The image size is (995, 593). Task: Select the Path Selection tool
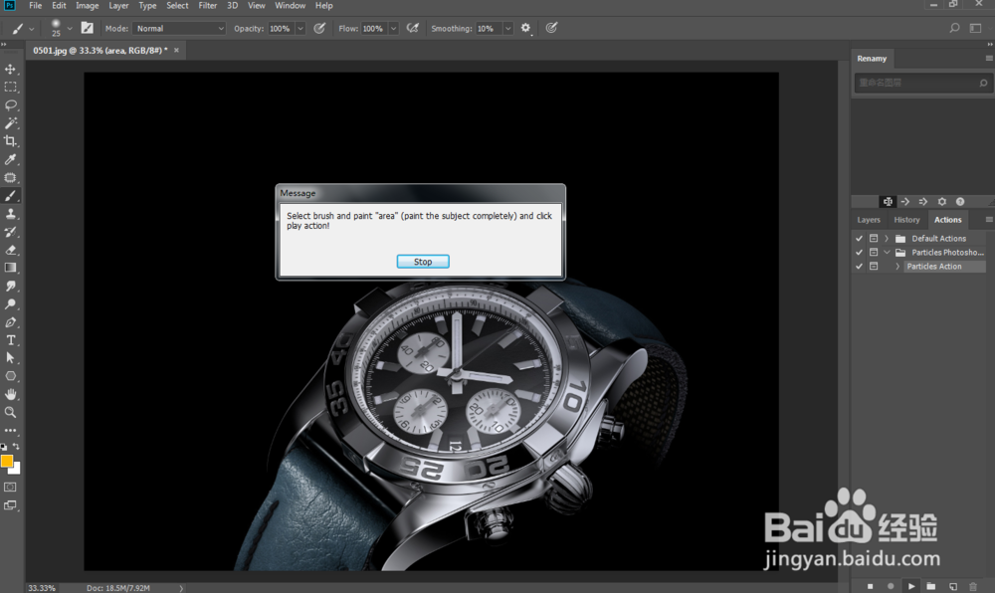[10, 358]
